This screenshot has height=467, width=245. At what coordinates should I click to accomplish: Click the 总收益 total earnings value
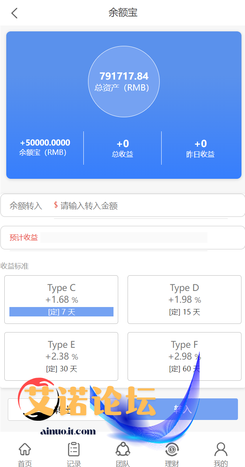coord(122,144)
